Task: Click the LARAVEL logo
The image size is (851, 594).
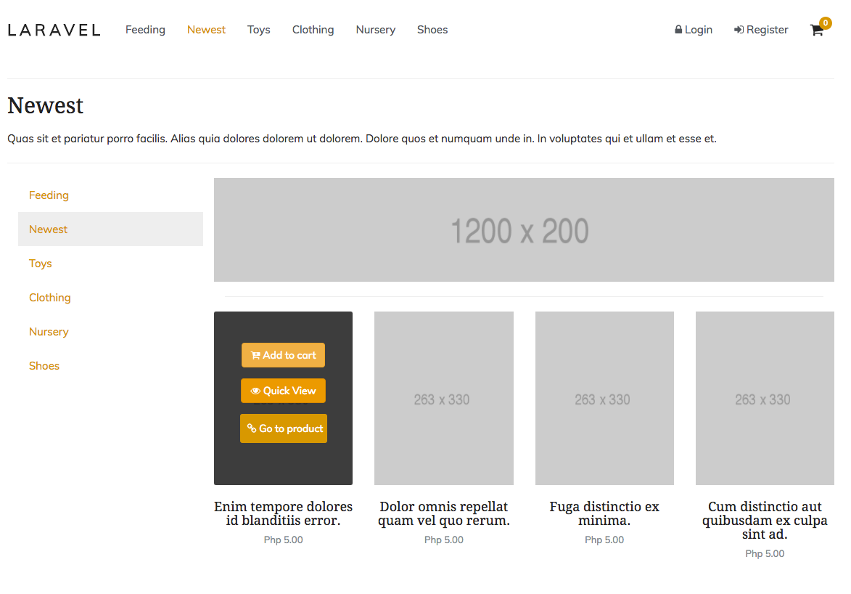Action: [x=54, y=30]
